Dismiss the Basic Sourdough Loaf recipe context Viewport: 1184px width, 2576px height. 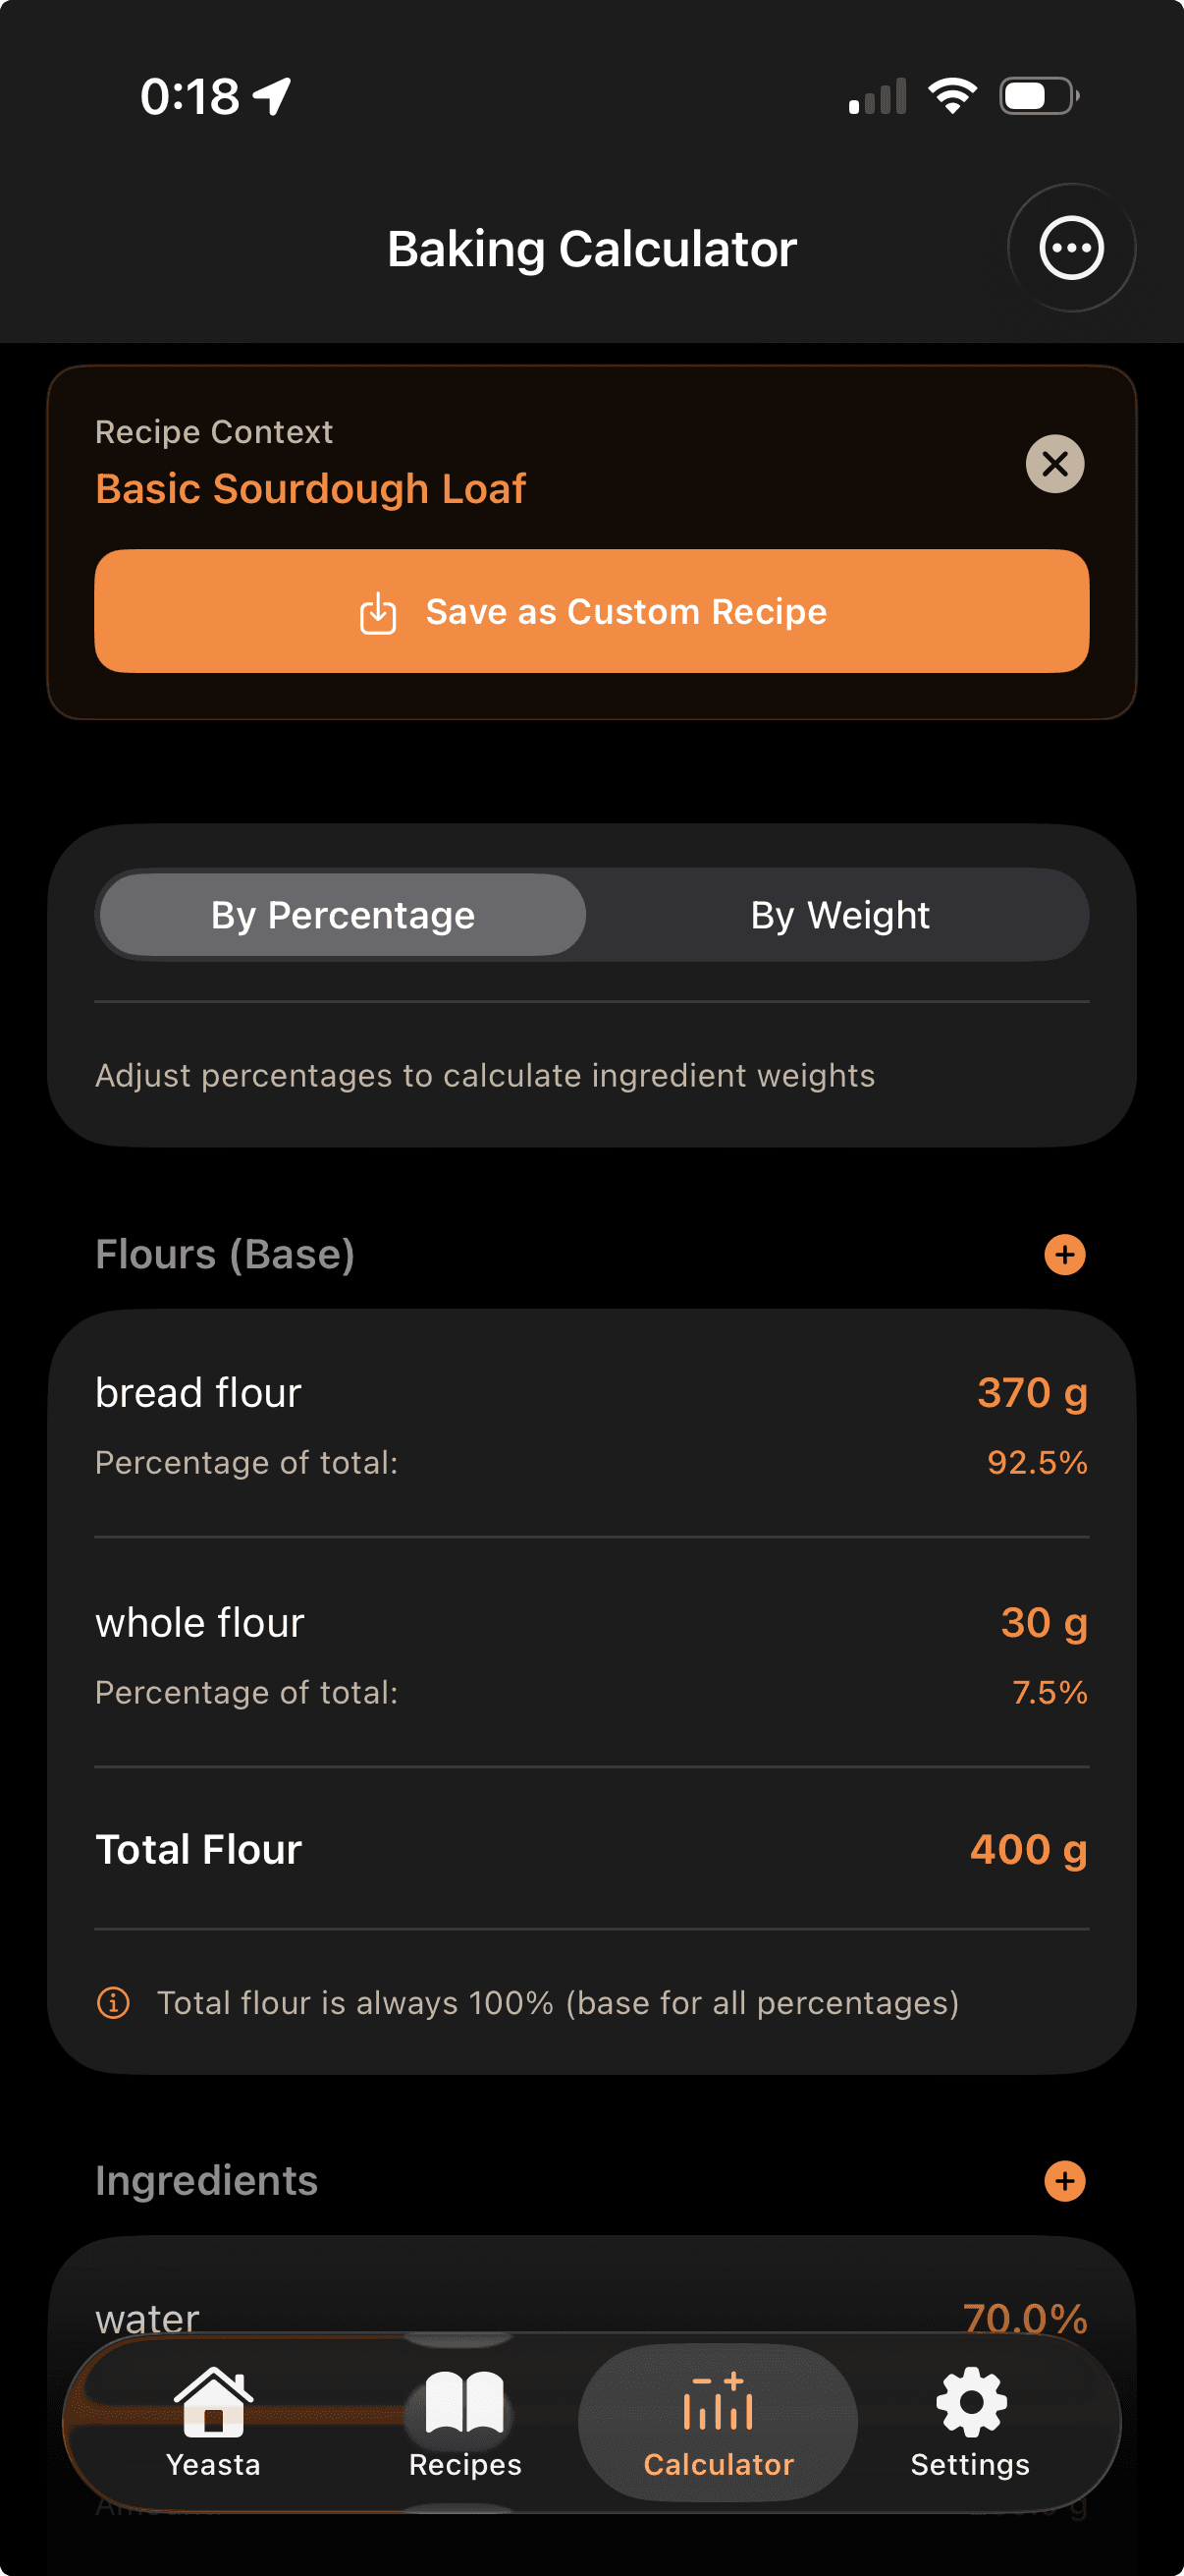tap(1054, 464)
